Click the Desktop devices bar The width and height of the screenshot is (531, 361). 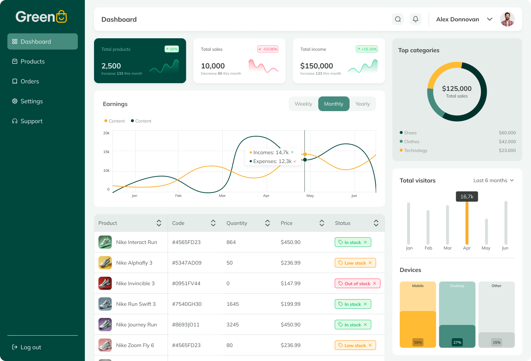coord(457,315)
